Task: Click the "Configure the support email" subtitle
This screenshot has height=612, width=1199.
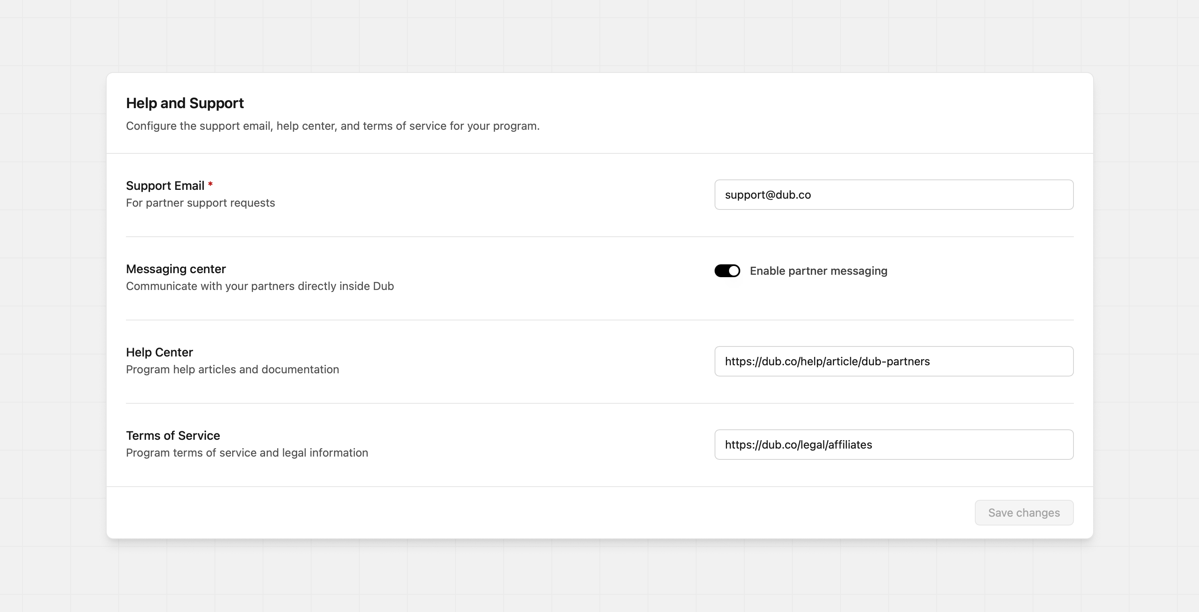Action: click(x=332, y=126)
